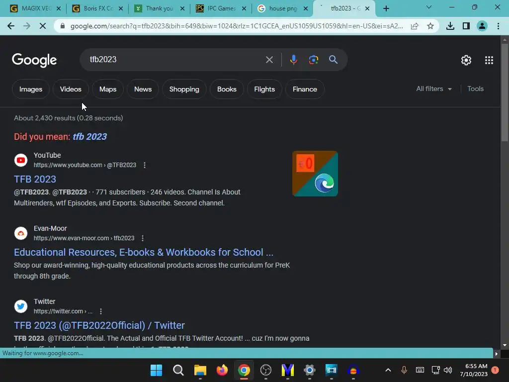509x382 pixels.
Task: Close the house png tab
Action: [306, 8]
